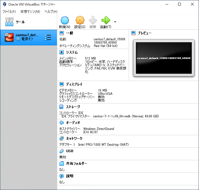The width and height of the screenshot is (199, 190).
Task: Start the VM with 起動(T) green arrow
Action: point(106,20)
